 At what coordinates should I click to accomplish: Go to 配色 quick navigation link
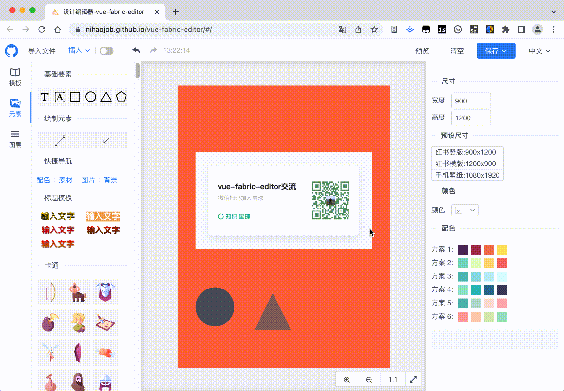tap(43, 180)
